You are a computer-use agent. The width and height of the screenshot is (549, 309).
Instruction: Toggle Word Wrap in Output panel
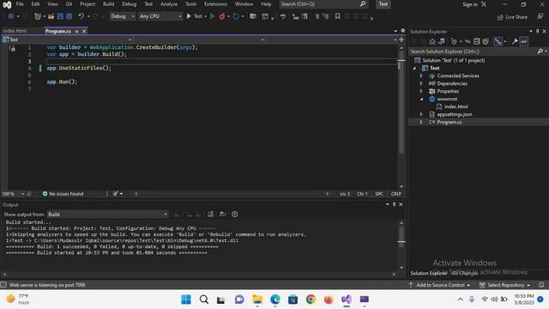222,214
